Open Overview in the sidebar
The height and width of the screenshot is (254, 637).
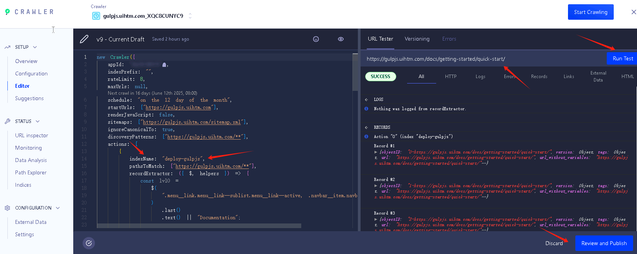click(26, 61)
